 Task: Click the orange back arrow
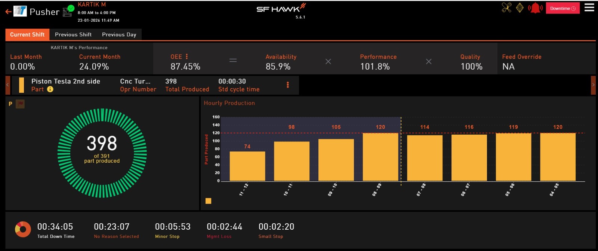tap(8, 12)
